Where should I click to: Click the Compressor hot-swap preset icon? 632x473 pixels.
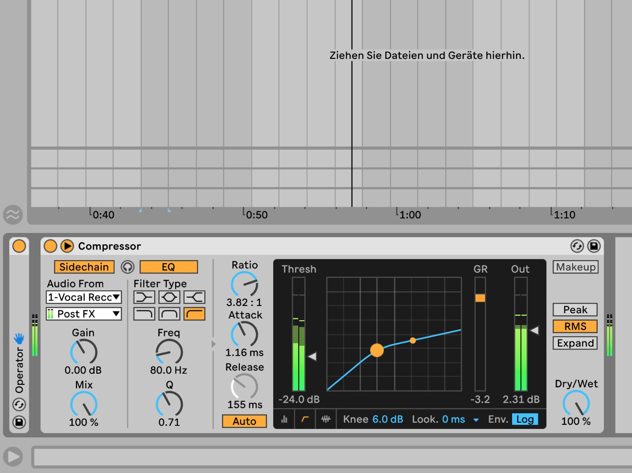(577, 246)
